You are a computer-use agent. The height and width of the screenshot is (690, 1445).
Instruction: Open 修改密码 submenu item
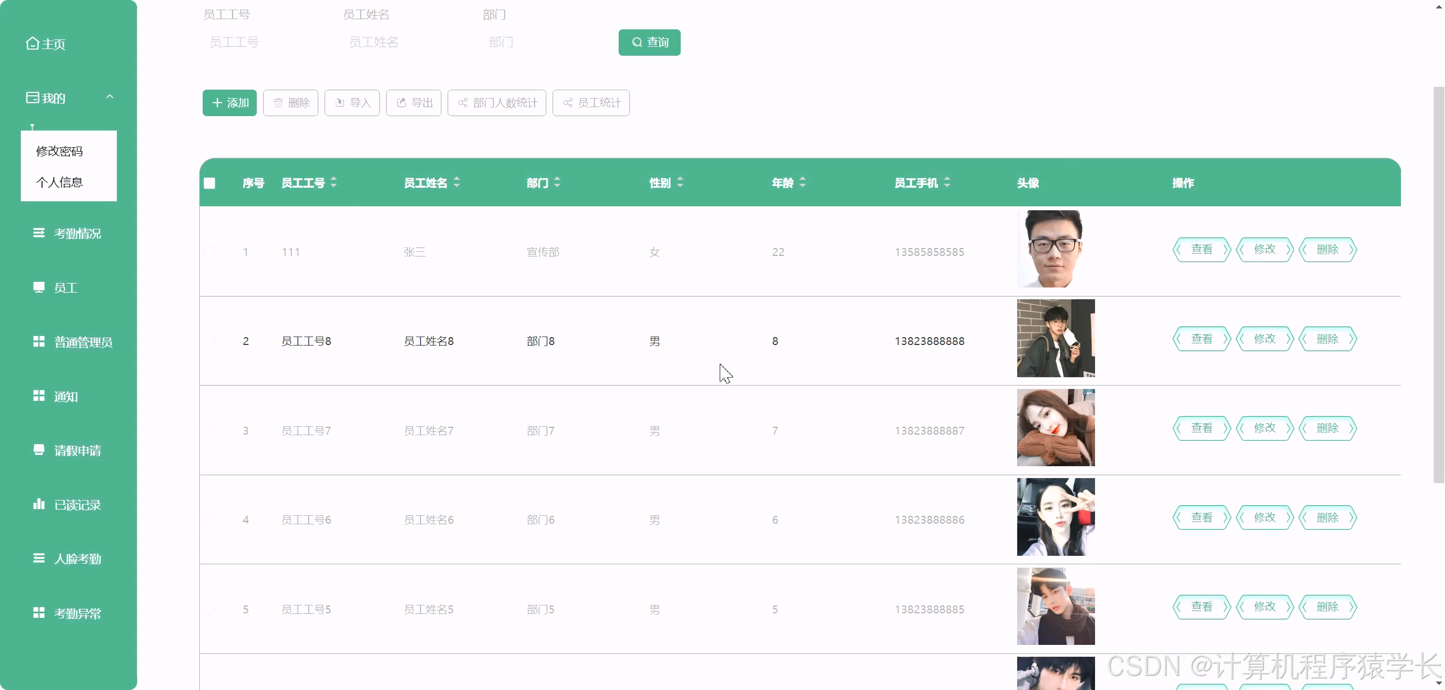[59, 151]
